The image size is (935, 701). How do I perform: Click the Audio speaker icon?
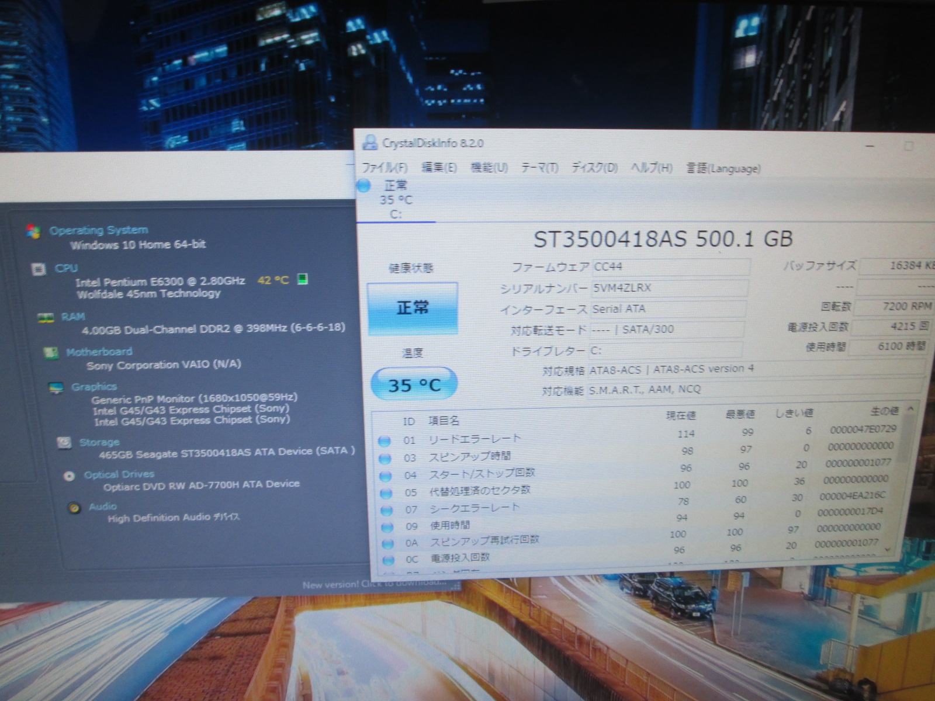tap(74, 508)
